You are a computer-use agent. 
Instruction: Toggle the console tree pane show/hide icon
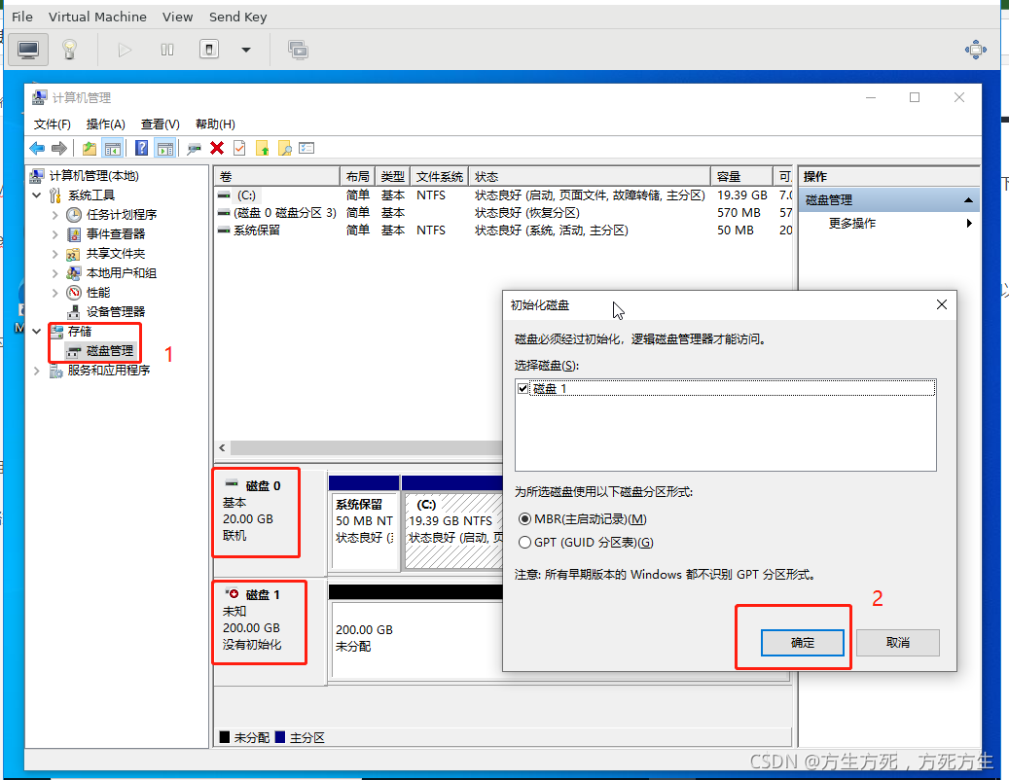pyautogui.click(x=113, y=148)
